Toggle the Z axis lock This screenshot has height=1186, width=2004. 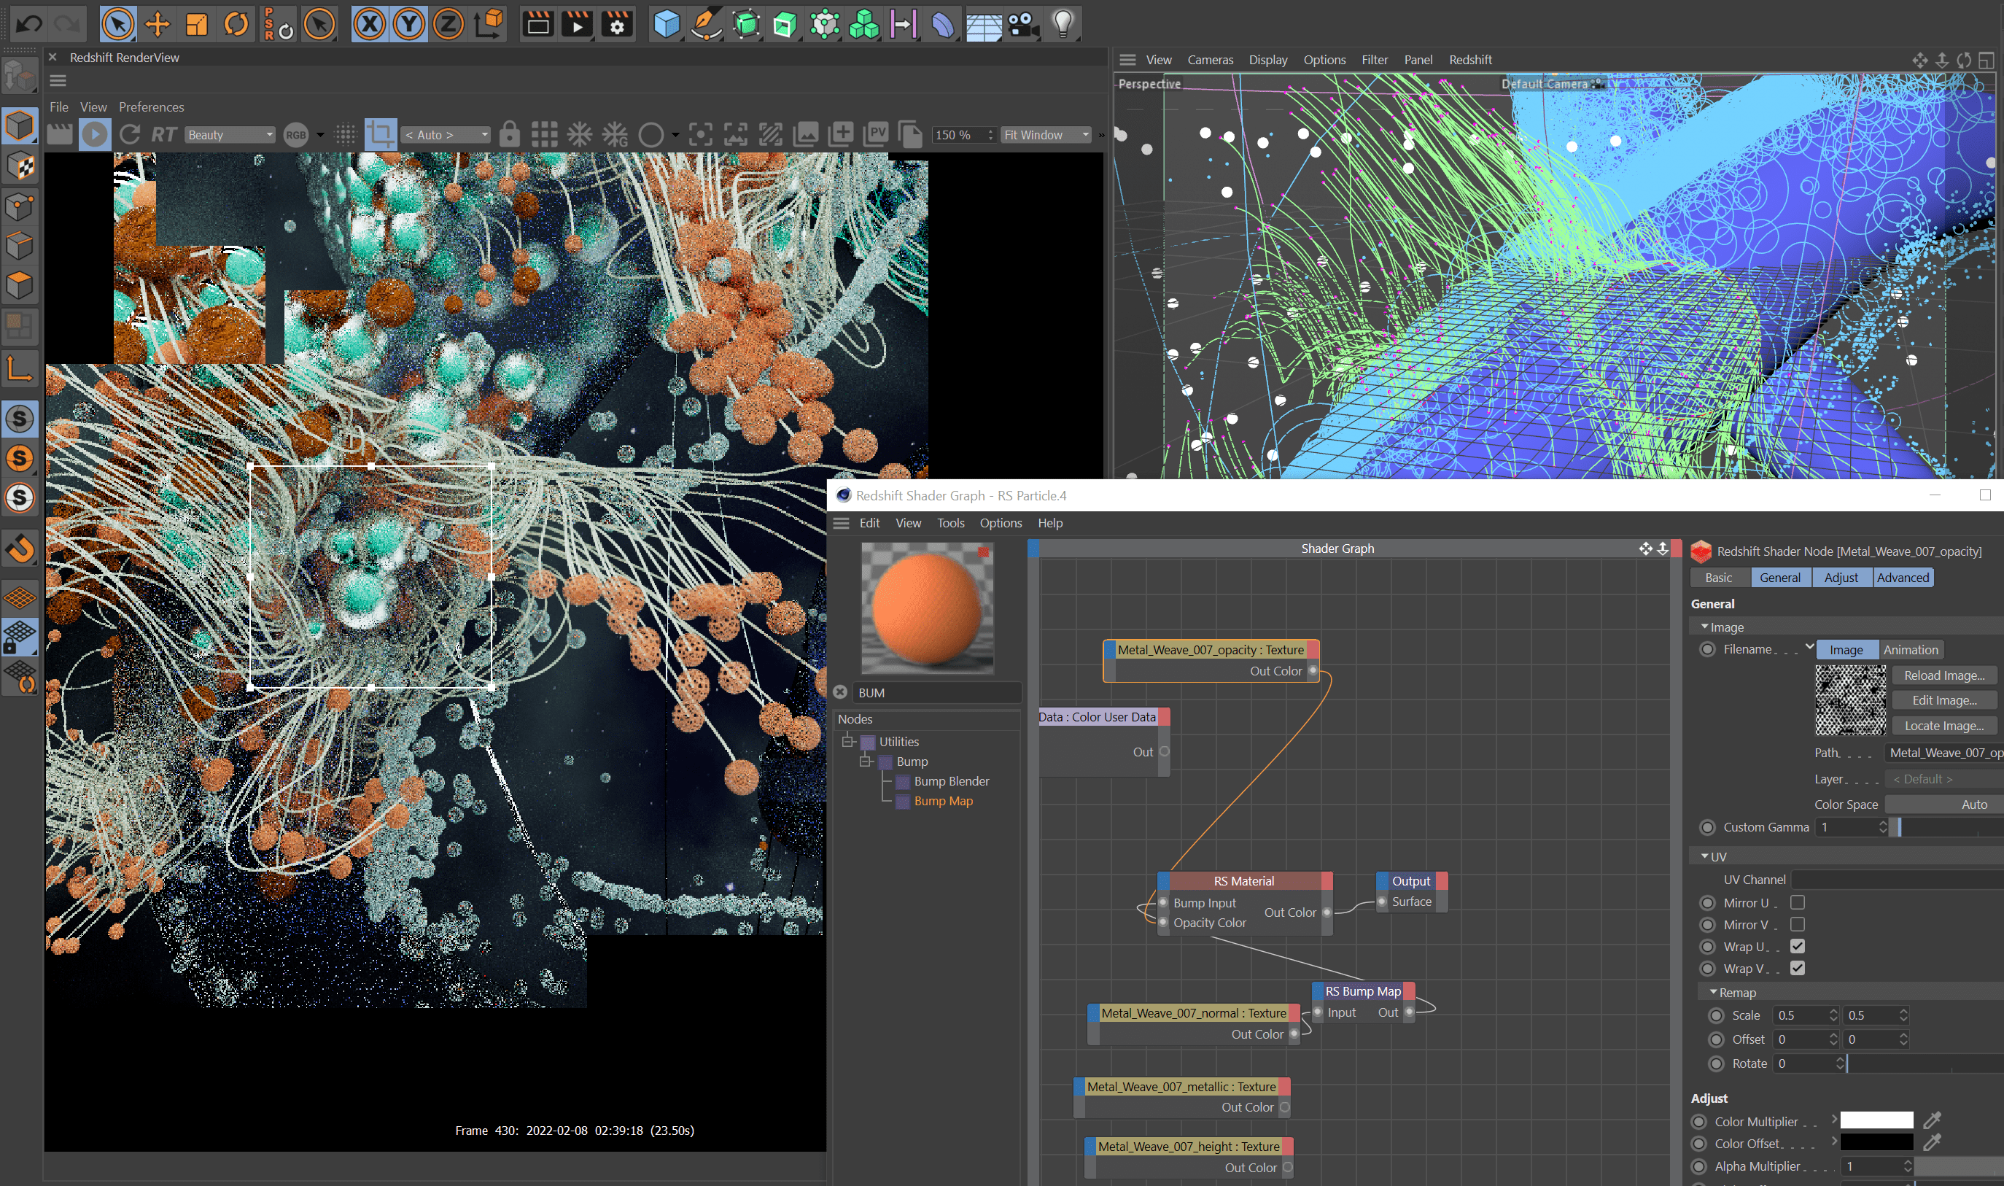[448, 24]
